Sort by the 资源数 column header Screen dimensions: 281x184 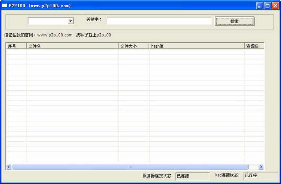click(254, 46)
